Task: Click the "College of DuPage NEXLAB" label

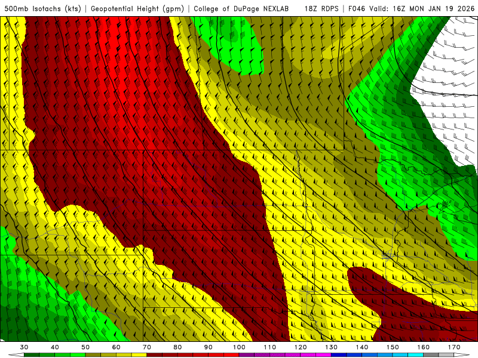Action: pyautogui.click(x=241, y=9)
